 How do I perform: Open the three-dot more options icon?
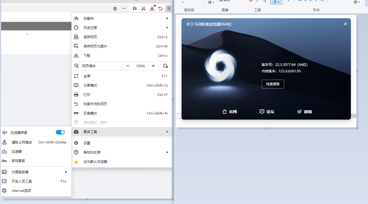(x=124, y=8)
